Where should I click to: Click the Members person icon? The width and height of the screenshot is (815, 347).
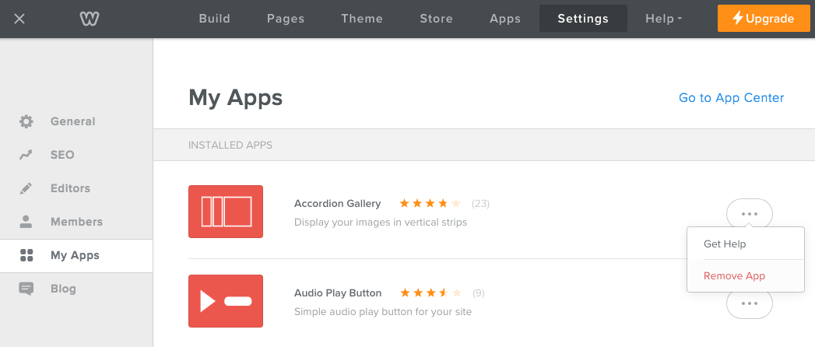coord(26,222)
